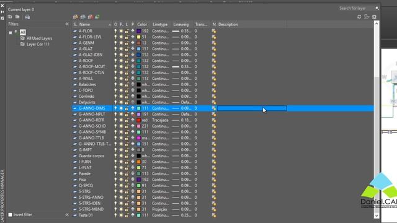Click the Refresh layer list icon
This screenshot has width=397, height=223.
point(359,17)
